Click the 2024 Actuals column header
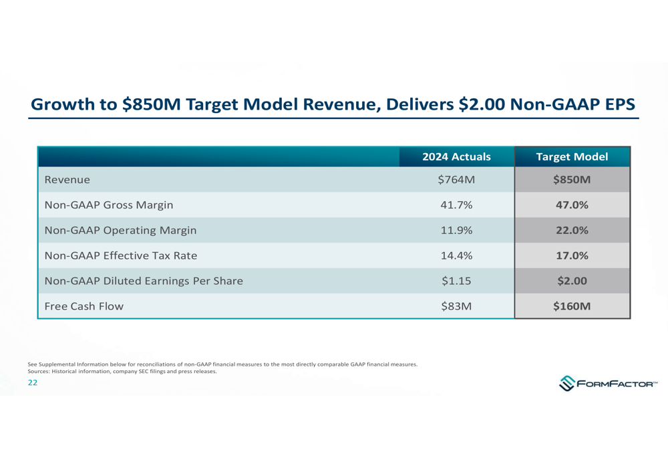The image size is (668, 458). coord(456,157)
